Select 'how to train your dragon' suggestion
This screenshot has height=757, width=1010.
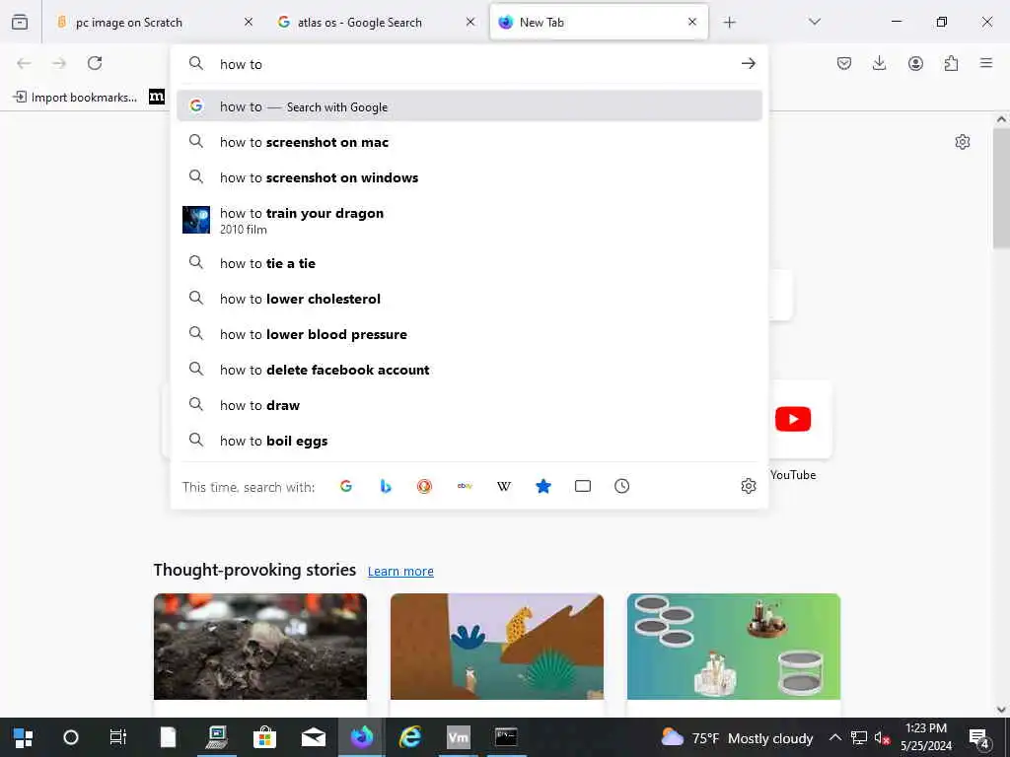[469, 220]
